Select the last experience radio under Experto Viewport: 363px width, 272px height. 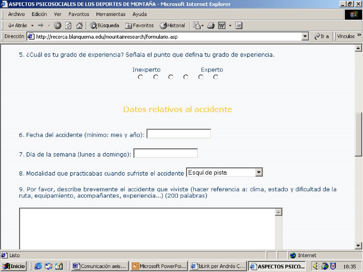pyautogui.click(x=216, y=77)
